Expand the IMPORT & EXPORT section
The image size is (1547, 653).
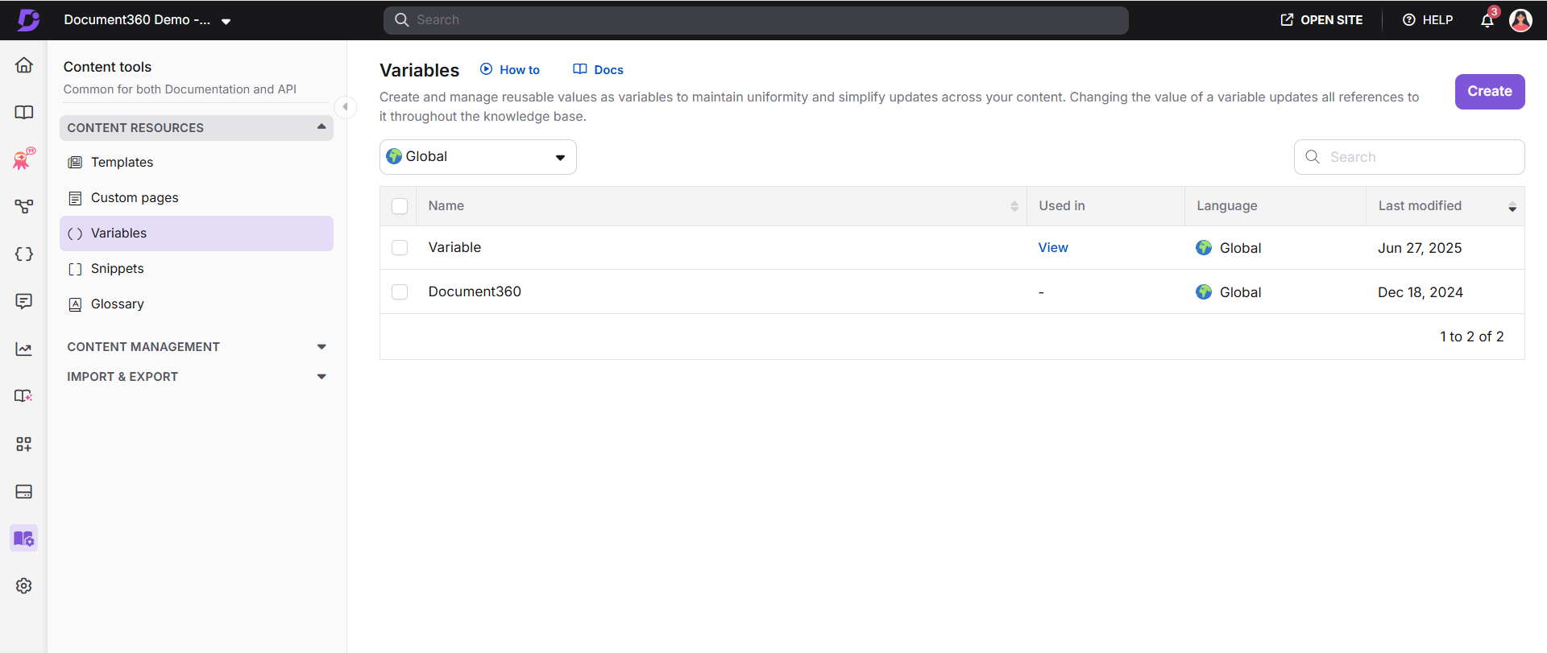[197, 377]
